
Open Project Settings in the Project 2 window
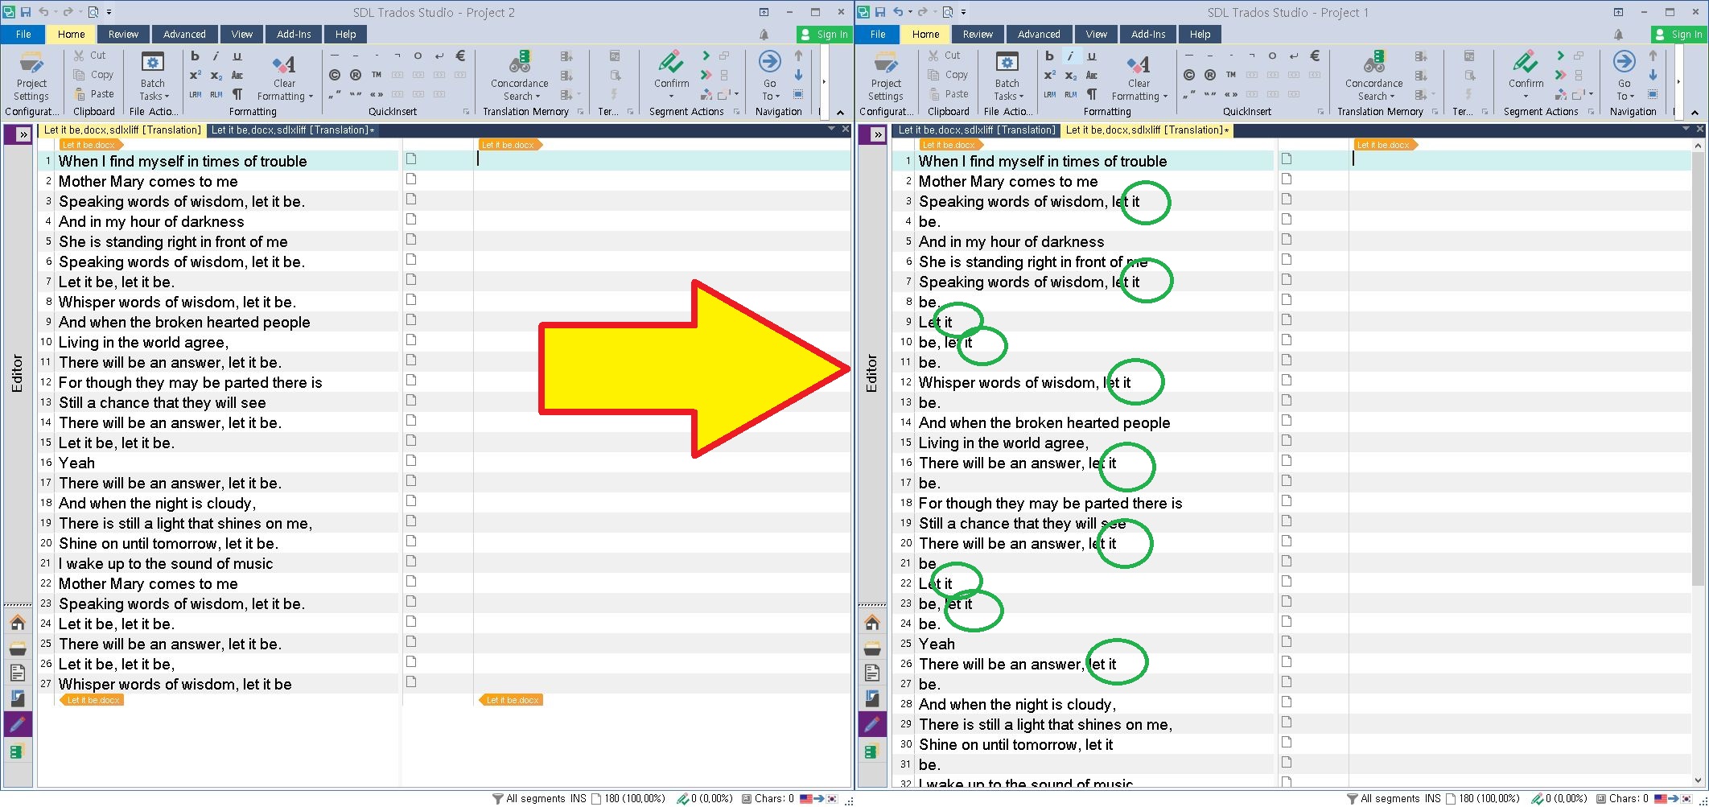coord(31,76)
